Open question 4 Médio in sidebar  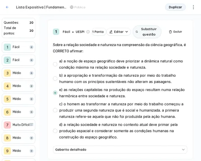[x=18, y=86]
